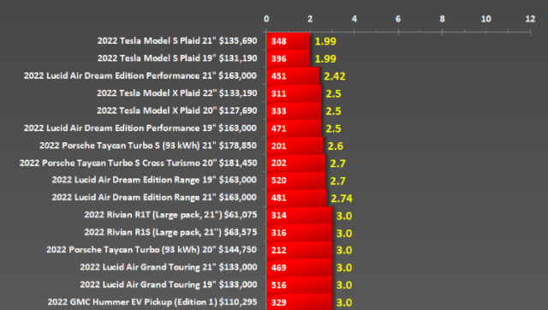This screenshot has height=310, width=548.
Task: Click the red bar showing 329
Action: click(300, 302)
